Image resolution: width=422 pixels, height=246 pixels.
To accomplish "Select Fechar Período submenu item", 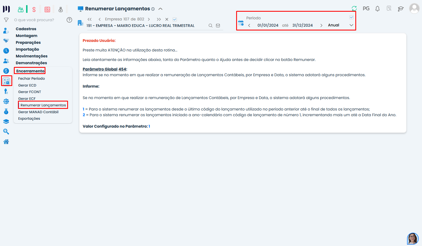I will click(x=32, y=78).
